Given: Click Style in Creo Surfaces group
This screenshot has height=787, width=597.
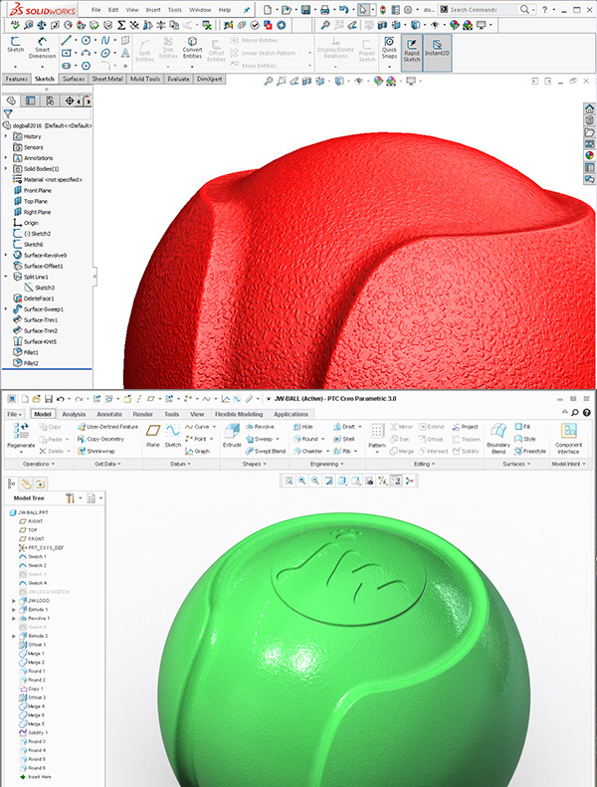Looking at the screenshot, I should click(524, 439).
